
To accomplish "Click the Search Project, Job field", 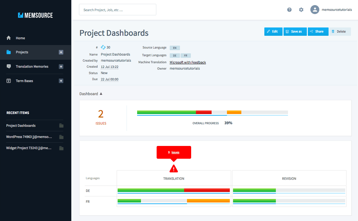I will [118, 10].
